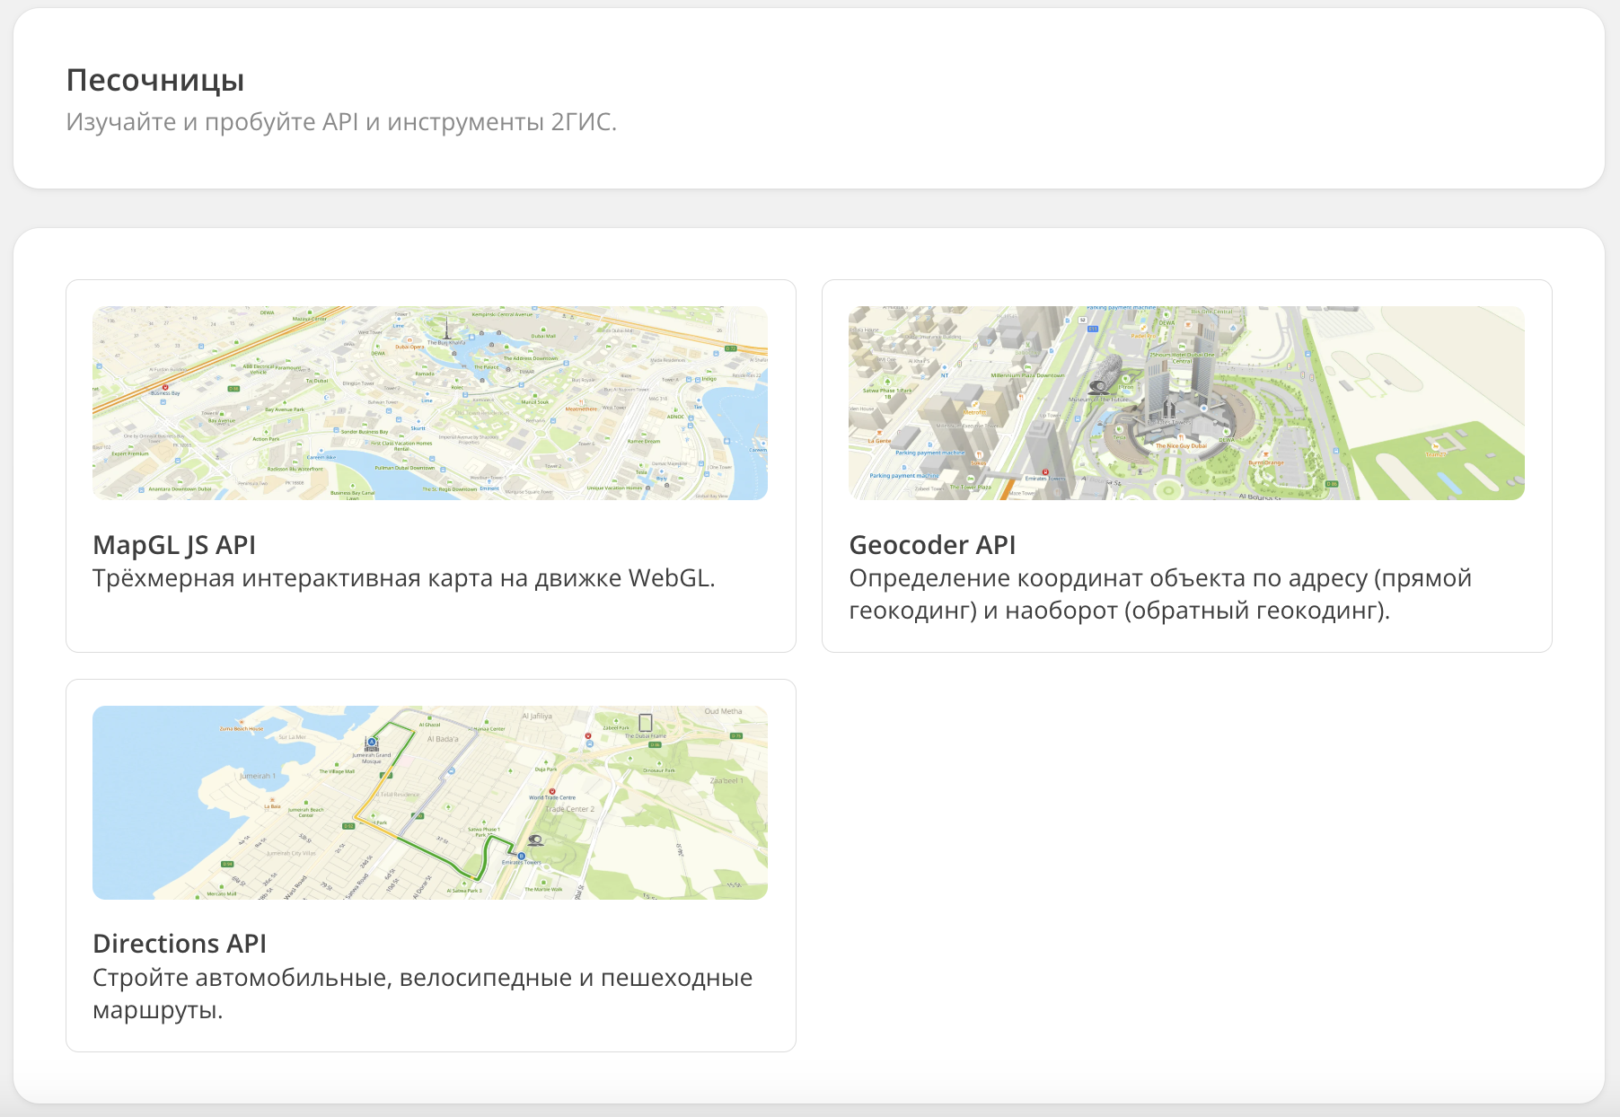Click the Zuma Beach House marker
1620x1117 pixels.
coord(241,723)
